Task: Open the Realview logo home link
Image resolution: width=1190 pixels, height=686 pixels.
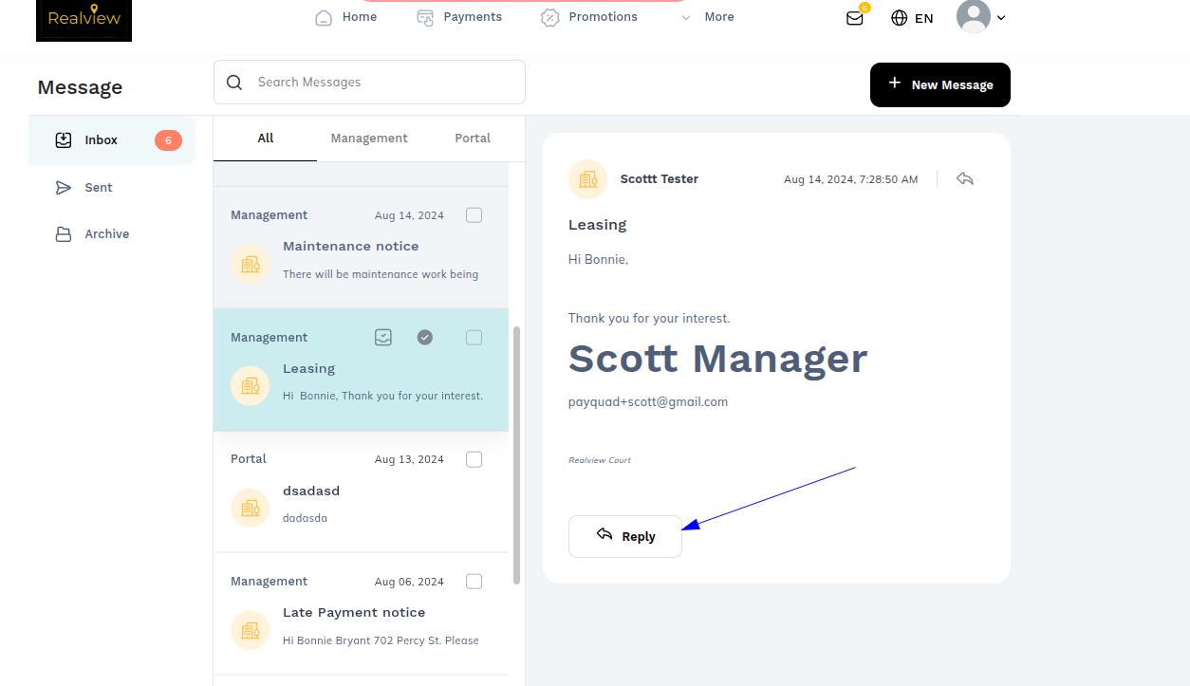Action: 84,20
